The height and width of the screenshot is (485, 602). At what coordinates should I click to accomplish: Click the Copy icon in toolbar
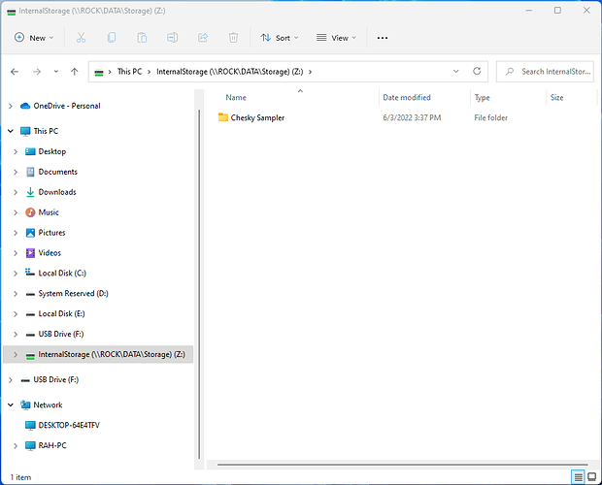pyautogui.click(x=112, y=38)
